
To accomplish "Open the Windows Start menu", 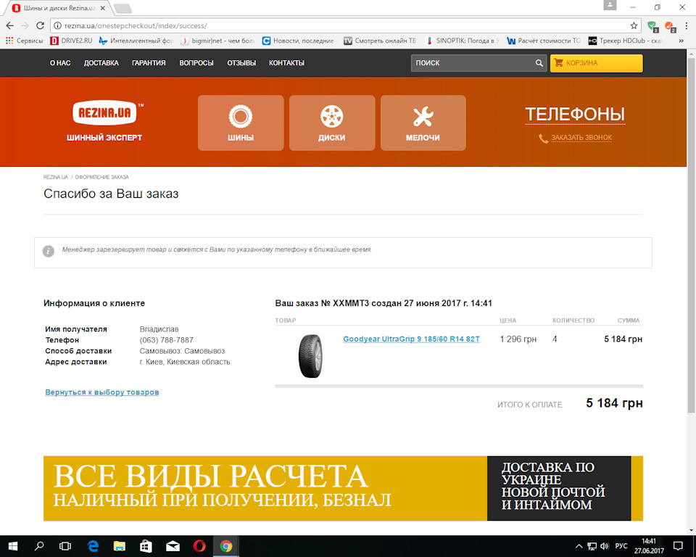I will (12, 546).
